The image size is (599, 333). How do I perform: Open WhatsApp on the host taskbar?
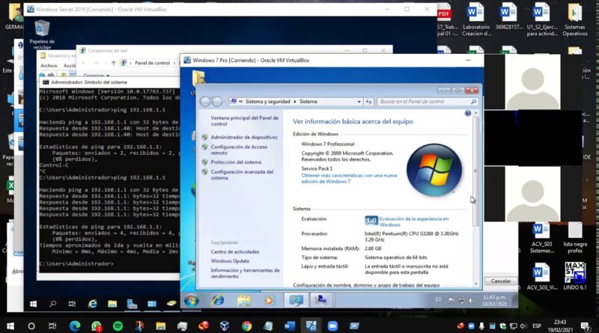click(97, 326)
